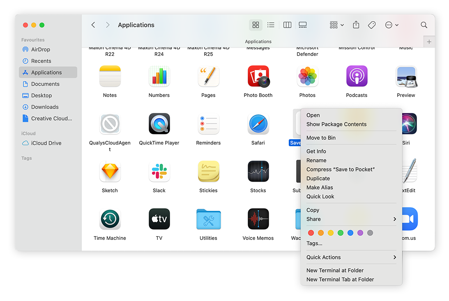The image size is (449, 301).
Task: Choose Move to Bin
Action: click(x=321, y=138)
